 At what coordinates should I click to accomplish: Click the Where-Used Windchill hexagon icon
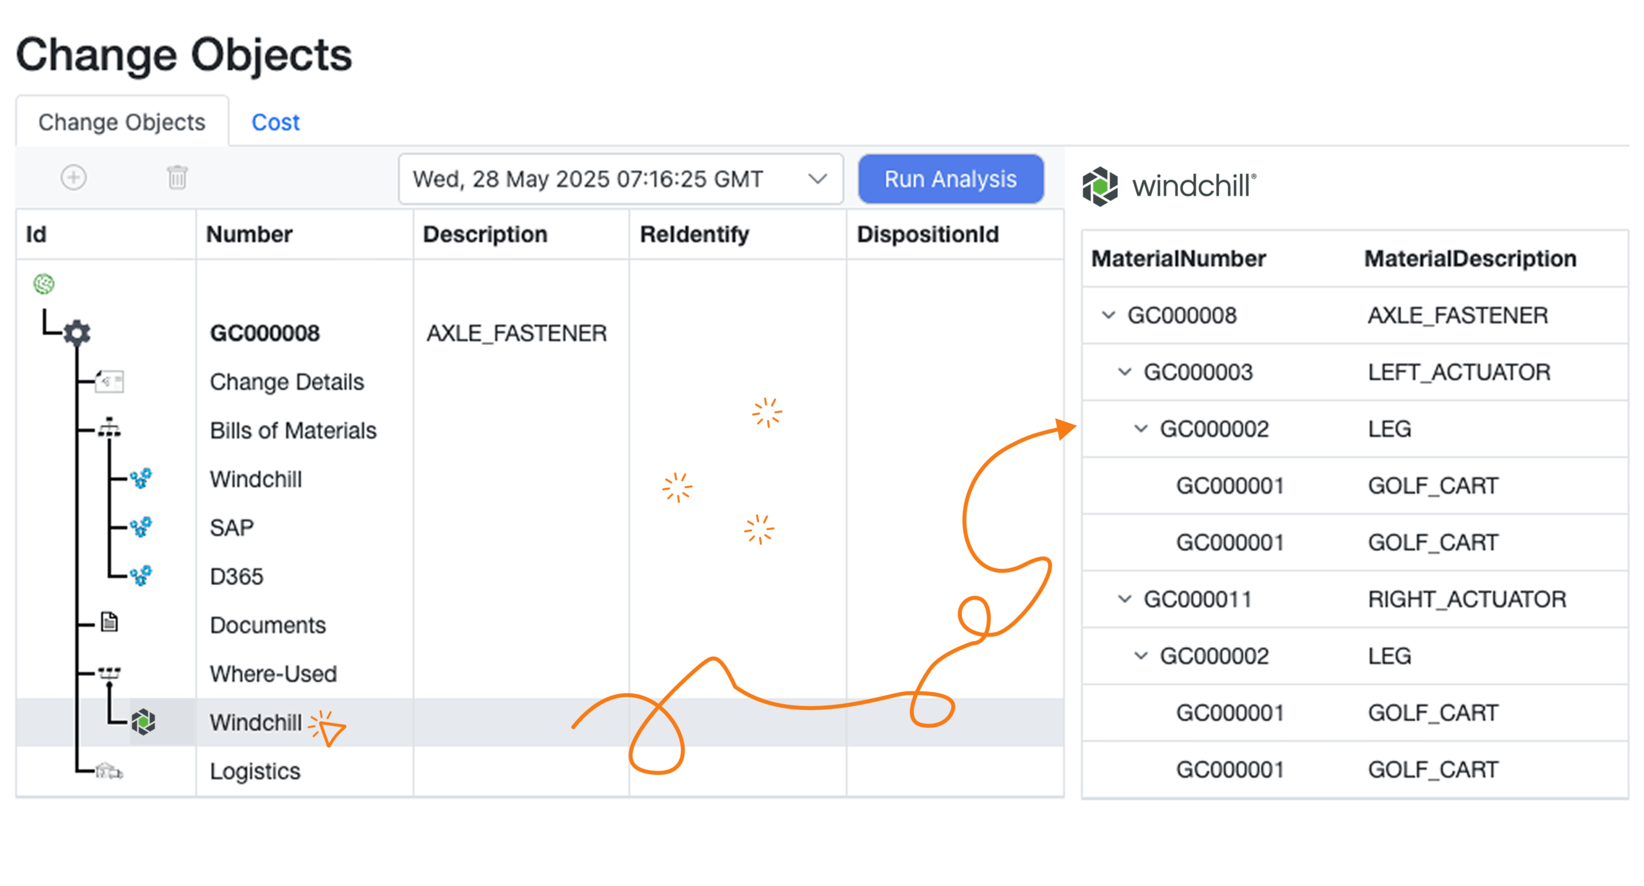tap(143, 721)
